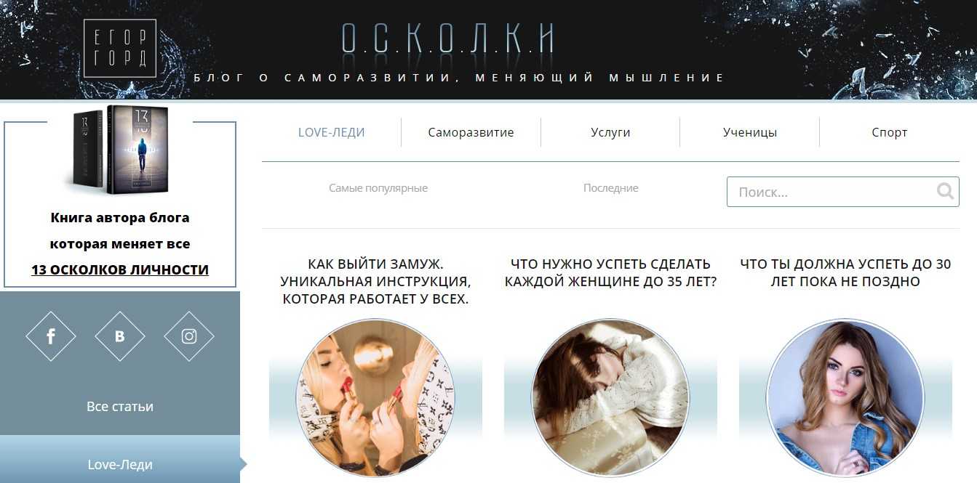
Task: Select Все статьи in sidebar
Action: point(120,406)
